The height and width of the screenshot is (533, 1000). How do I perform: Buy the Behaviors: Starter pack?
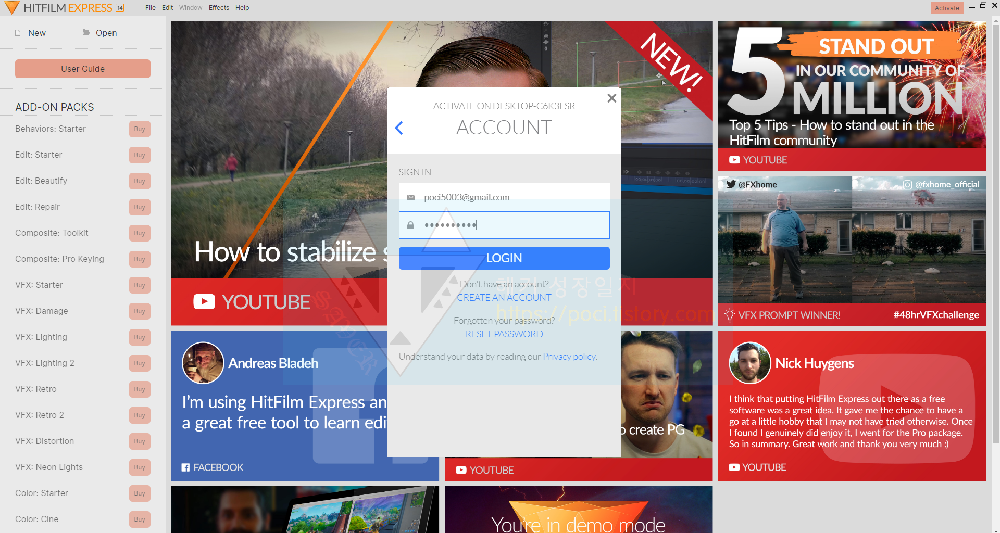coord(140,129)
